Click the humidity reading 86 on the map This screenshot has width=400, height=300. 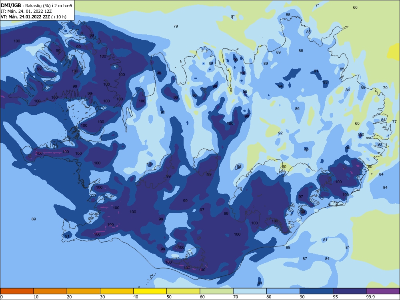(297, 109)
